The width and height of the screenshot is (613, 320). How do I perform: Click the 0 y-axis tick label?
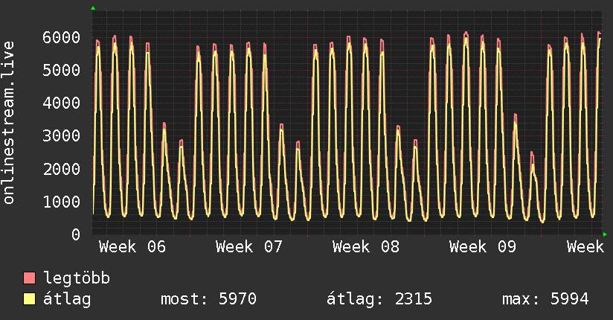75,234
